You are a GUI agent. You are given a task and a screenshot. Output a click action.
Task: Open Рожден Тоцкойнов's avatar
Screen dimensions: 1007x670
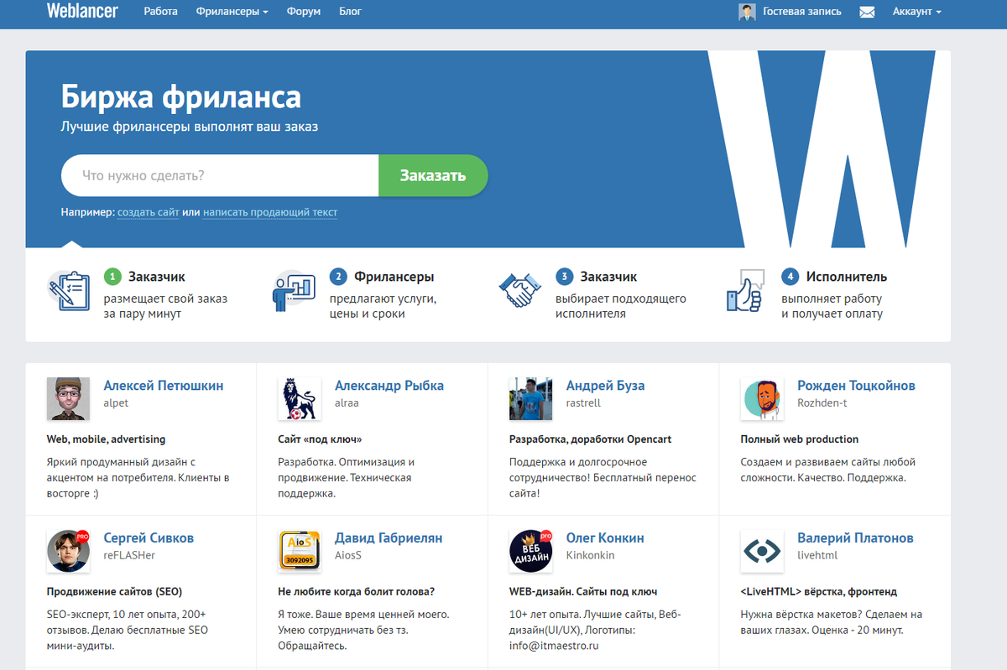762,398
